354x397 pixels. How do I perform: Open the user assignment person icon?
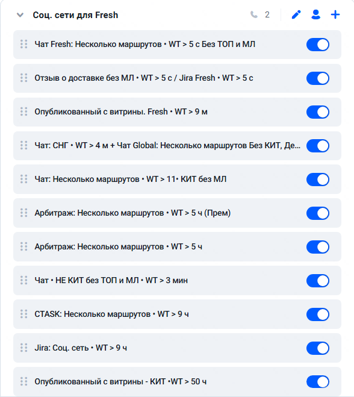(315, 14)
